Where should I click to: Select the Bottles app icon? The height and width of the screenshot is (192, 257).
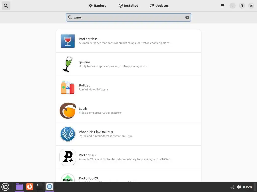(x=68, y=87)
